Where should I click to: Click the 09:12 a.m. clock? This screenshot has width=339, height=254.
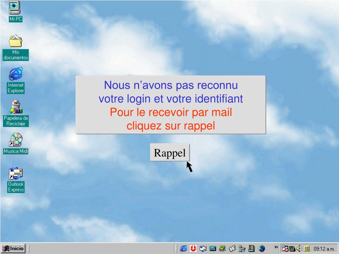click(x=324, y=249)
